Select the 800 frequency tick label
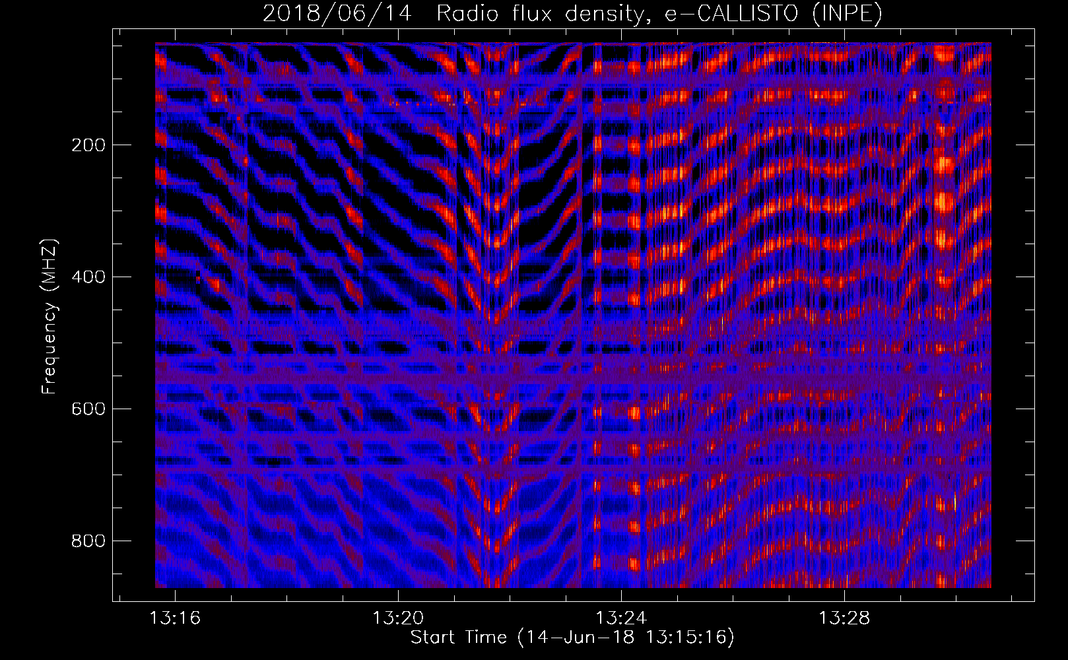The width and height of the screenshot is (1068, 660). (x=88, y=541)
